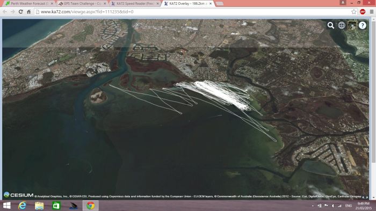This screenshot has height=211, width=376.
Task: Switch to Perth Weather Forecast tab
Action: 30,4
